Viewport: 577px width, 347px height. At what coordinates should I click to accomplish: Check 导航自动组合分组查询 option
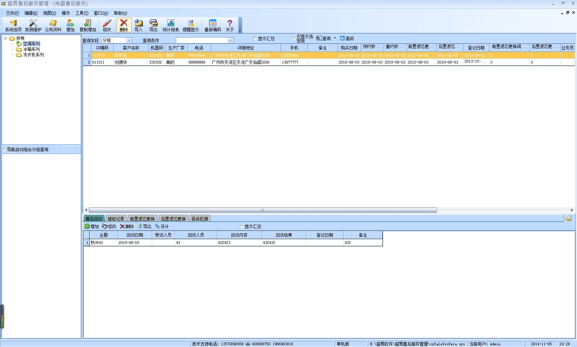(x=4, y=150)
